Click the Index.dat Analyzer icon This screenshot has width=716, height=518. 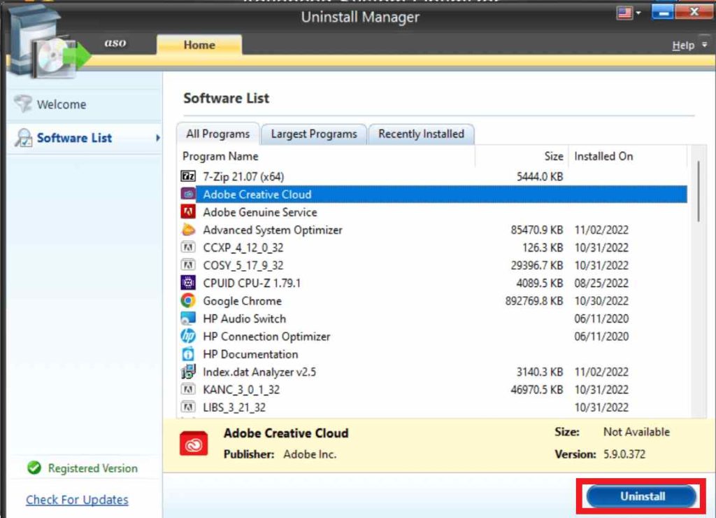point(188,372)
